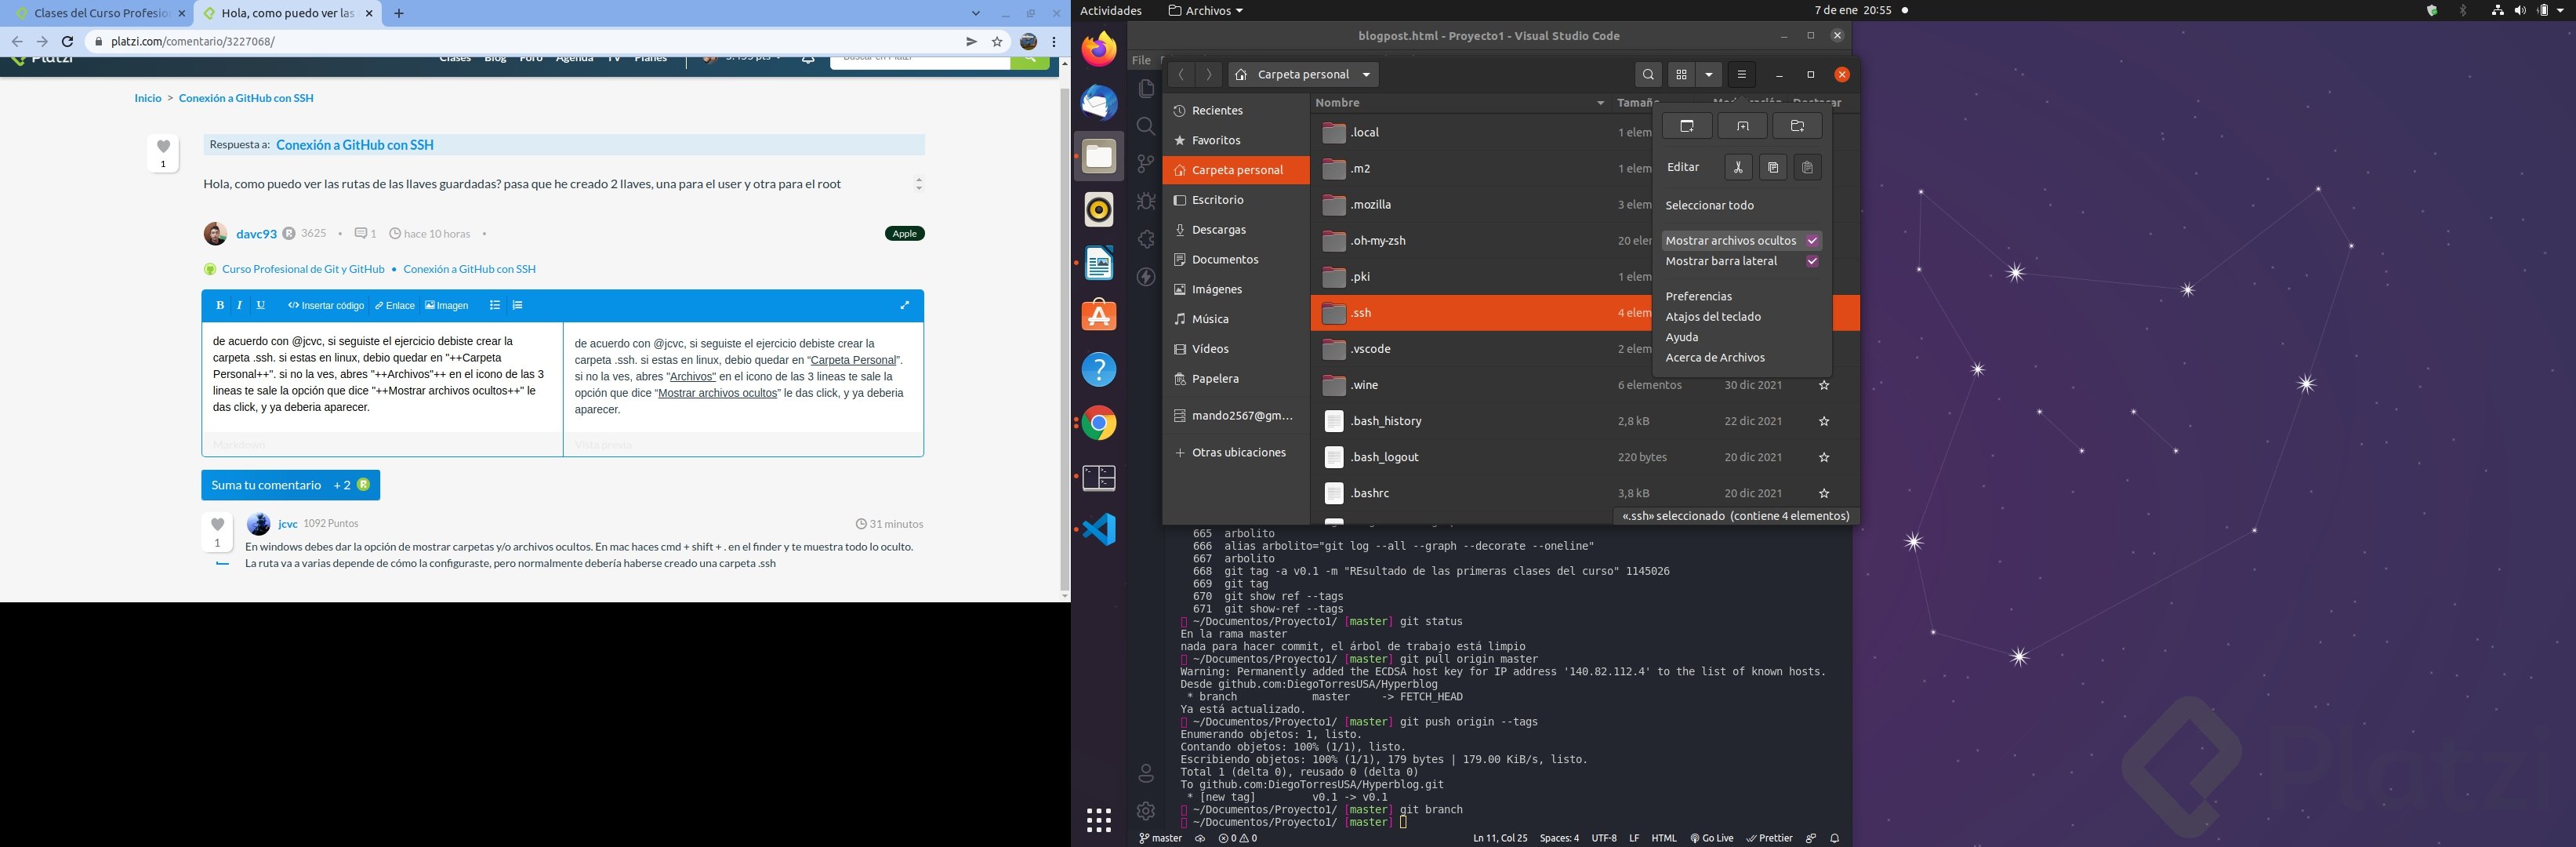Expand the comment editor to fullscreen
The width and height of the screenshot is (2576, 847).
pyautogui.click(x=905, y=305)
